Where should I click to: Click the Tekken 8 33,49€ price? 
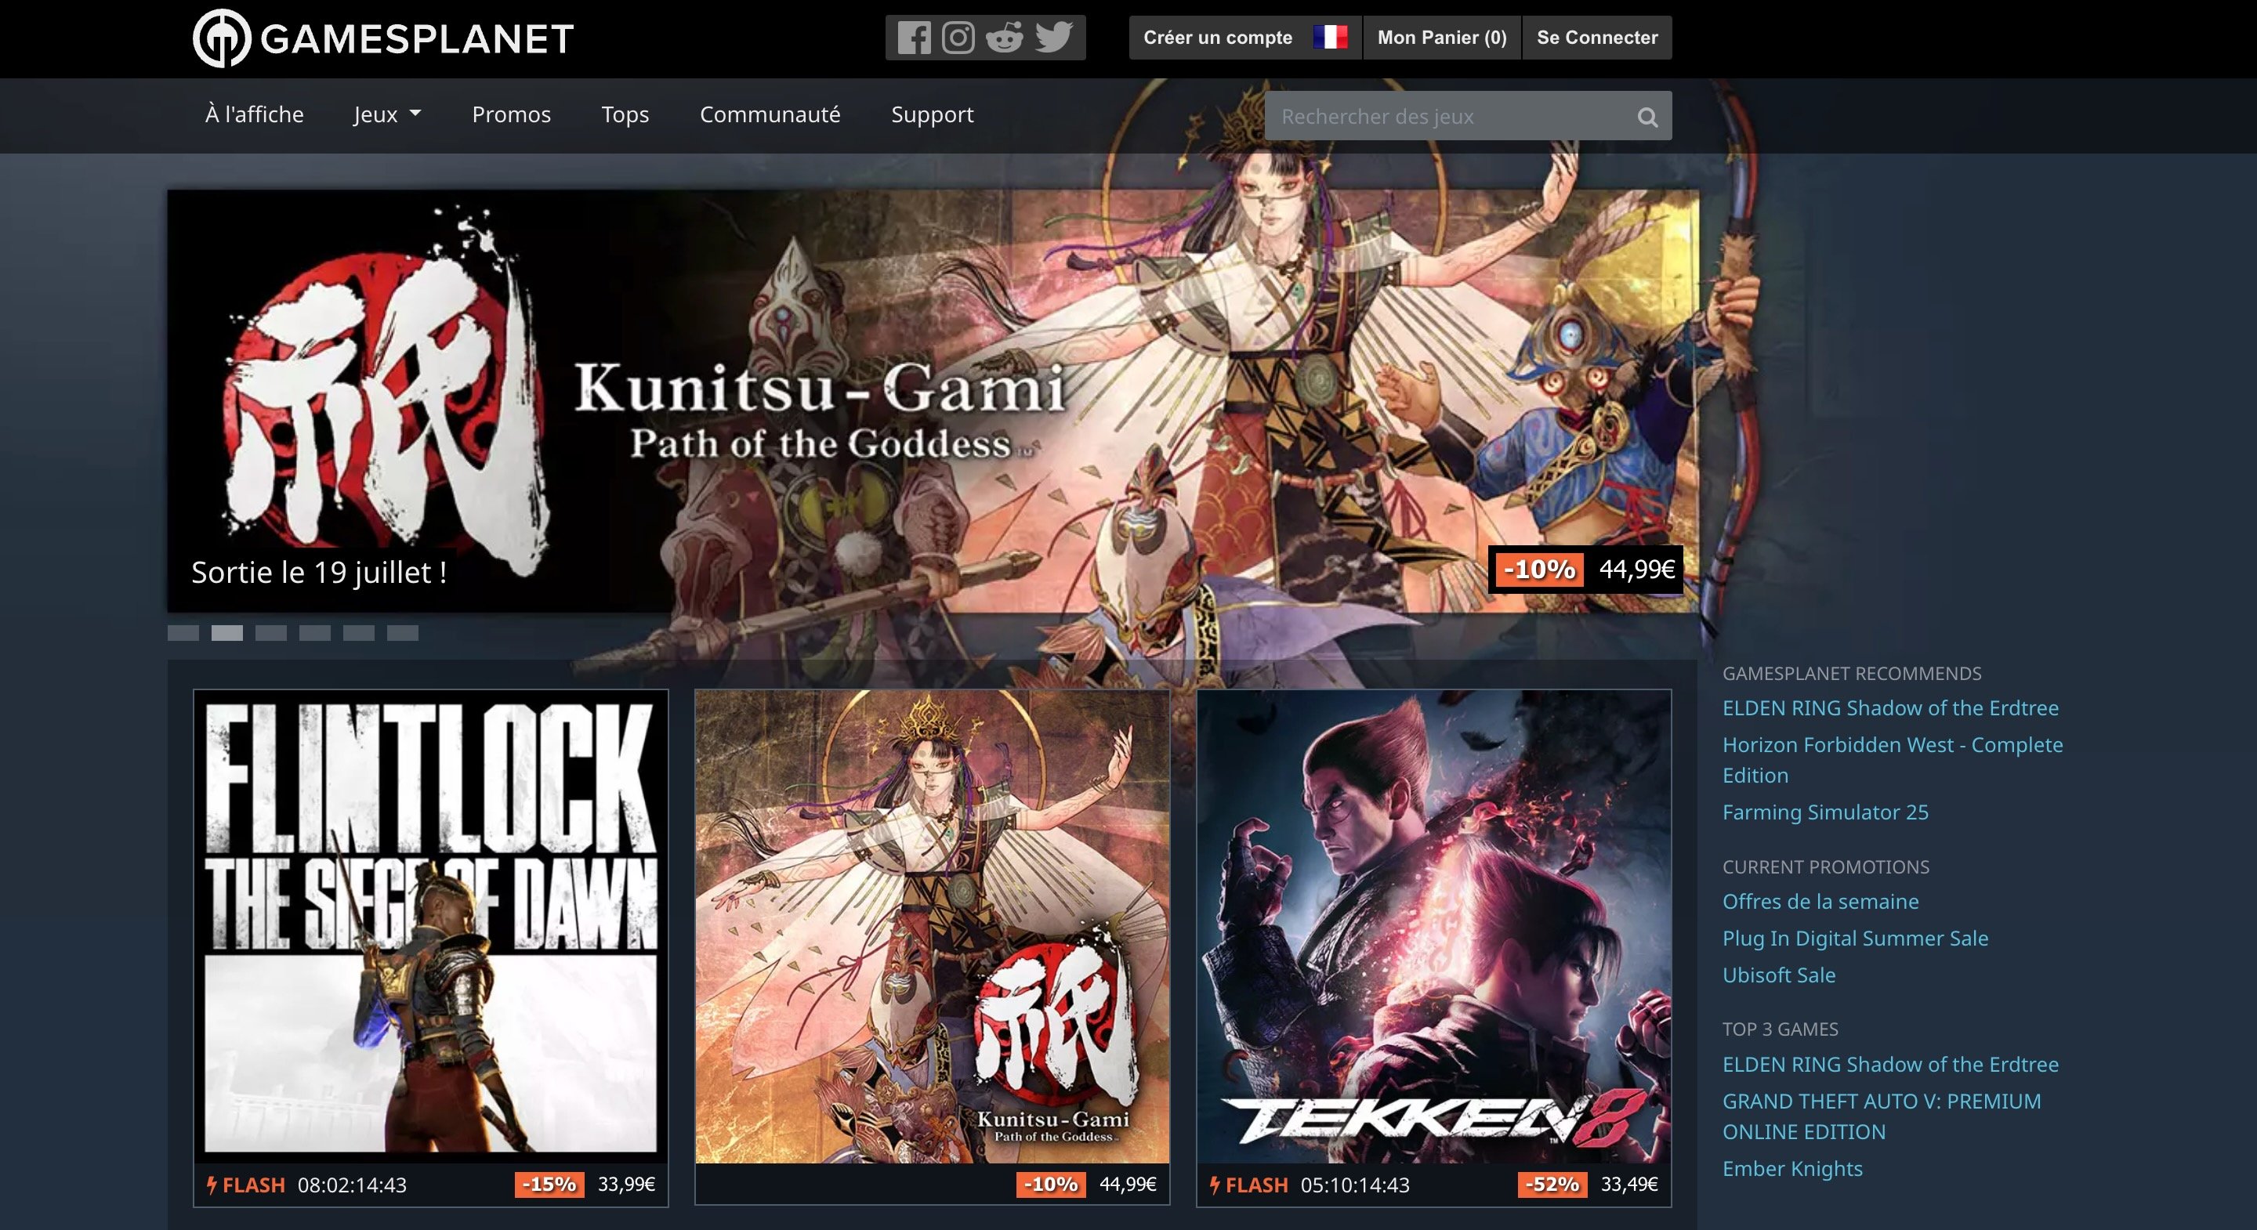tap(1630, 1185)
